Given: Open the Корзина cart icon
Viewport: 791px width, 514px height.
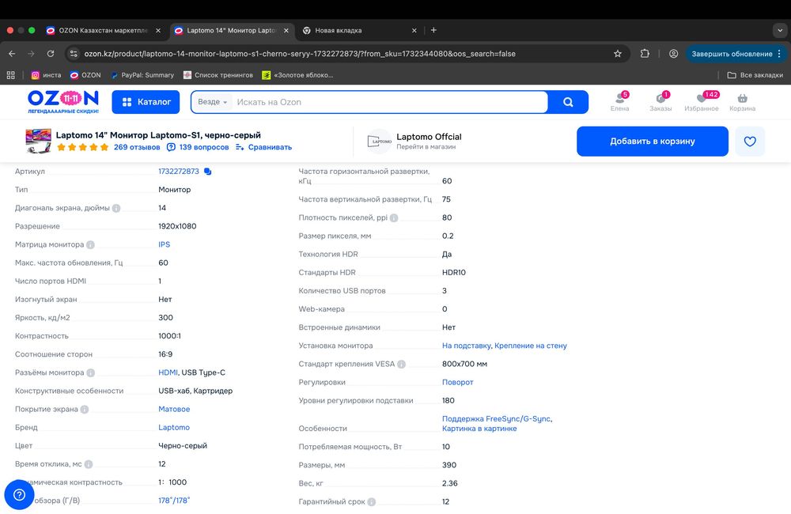Looking at the screenshot, I should pyautogui.click(x=742, y=101).
